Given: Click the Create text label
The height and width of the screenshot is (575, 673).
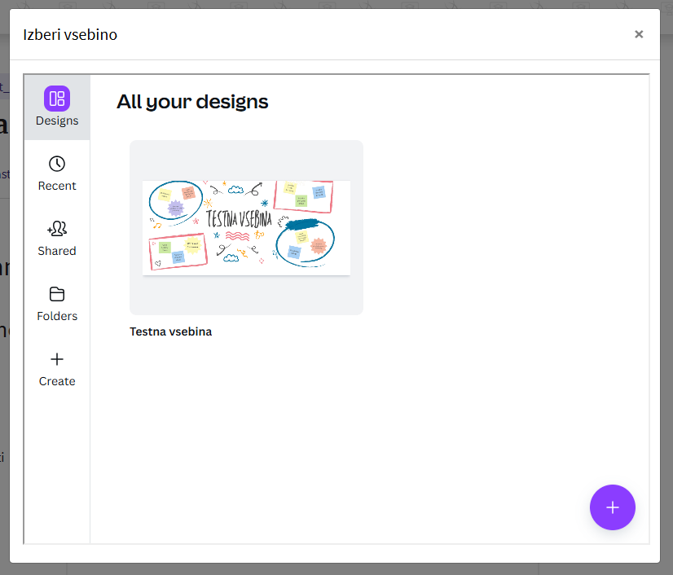Looking at the screenshot, I should click(57, 381).
